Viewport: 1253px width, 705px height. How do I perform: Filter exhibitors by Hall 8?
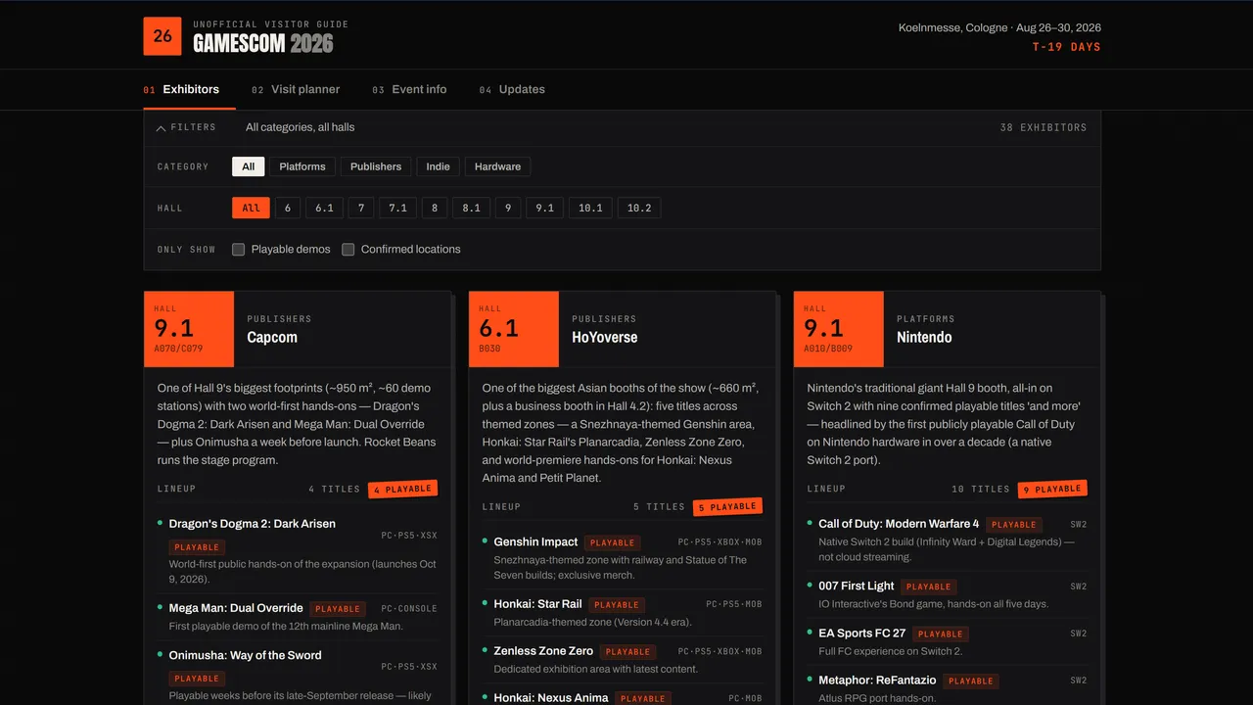434,208
